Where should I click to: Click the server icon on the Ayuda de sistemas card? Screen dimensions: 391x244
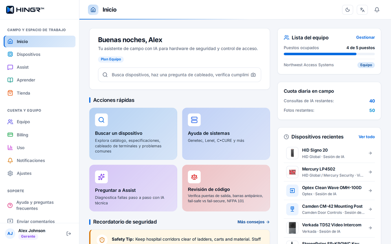coord(194,120)
